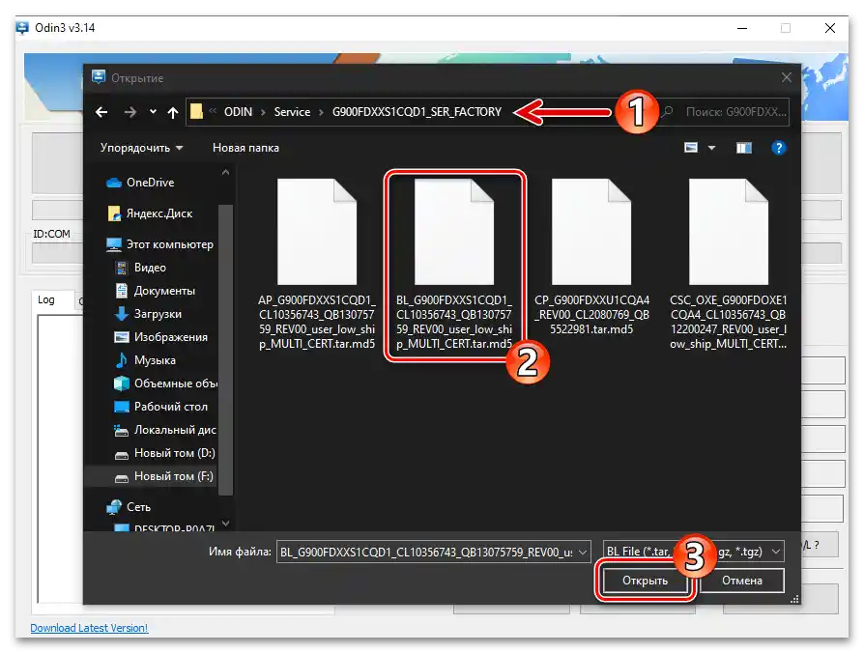The height and width of the screenshot is (653, 864).
Task: Expand the file name history dropdown
Action: 583,552
